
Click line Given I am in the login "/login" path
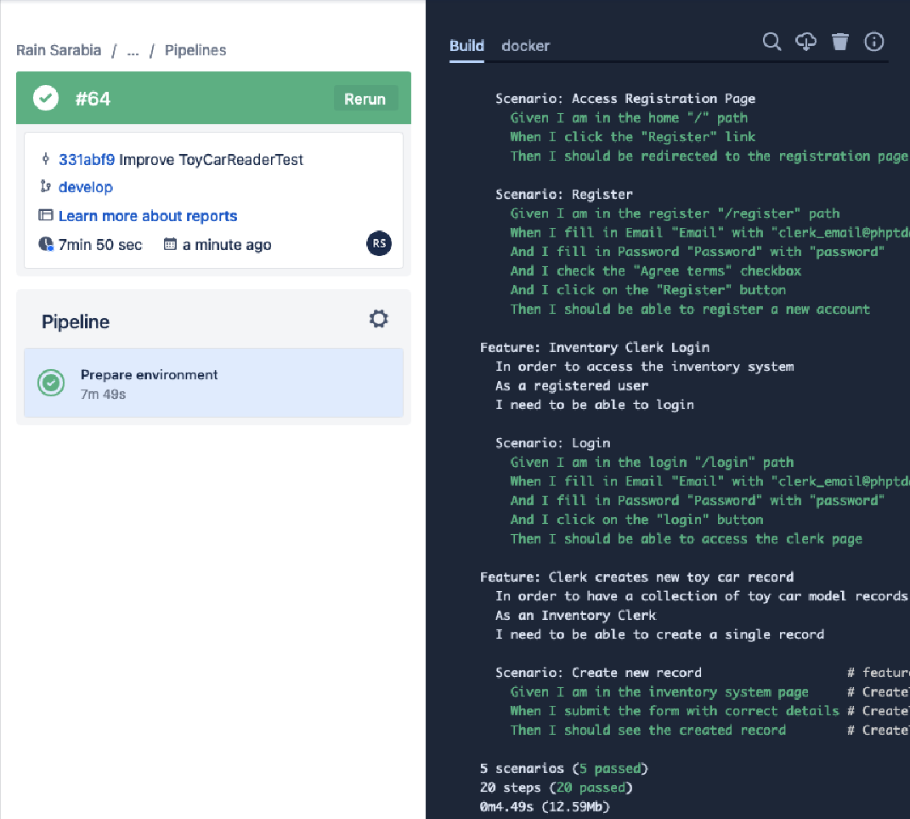point(652,463)
